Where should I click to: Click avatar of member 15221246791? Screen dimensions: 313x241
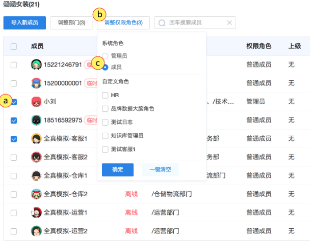[36, 65]
